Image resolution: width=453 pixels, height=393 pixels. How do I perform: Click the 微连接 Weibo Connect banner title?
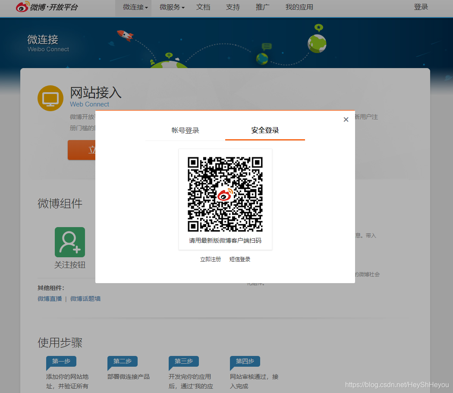(48, 43)
